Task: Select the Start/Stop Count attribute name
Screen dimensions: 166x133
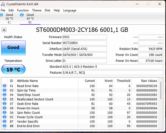Action: (29, 95)
